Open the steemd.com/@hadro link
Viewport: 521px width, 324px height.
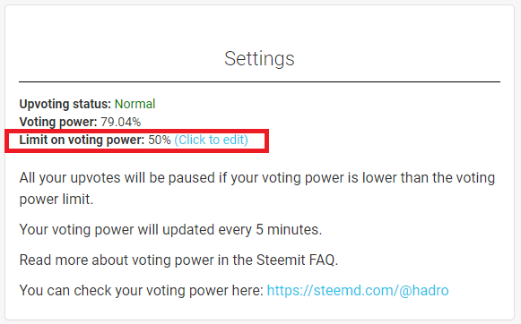(358, 291)
